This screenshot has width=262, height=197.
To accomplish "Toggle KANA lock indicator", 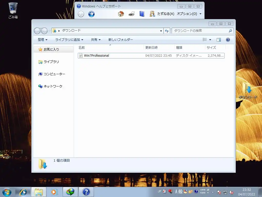I will pos(203,193).
